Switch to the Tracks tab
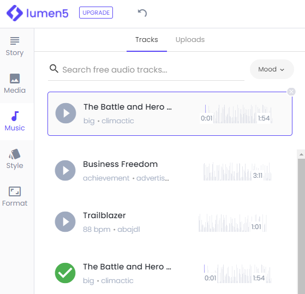The width and height of the screenshot is (305, 294). click(x=147, y=40)
